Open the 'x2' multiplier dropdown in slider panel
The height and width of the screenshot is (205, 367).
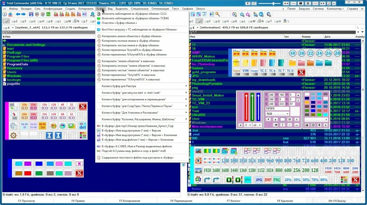[257, 125]
